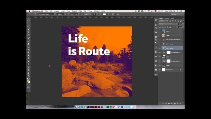Screen dimensions: 211x119
Task: Select the Lasso tool
Action: [x=28, y=26]
